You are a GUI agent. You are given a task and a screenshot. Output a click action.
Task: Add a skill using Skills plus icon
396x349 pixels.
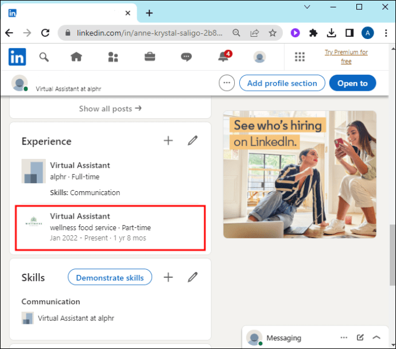(168, 277)
